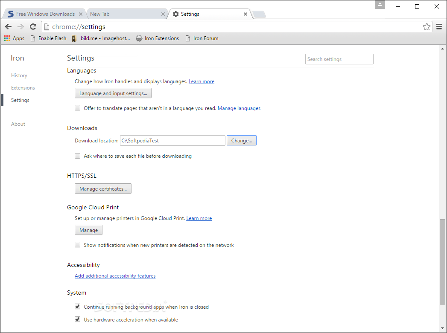Bookmark this page with the star icon
447x333 pixels.
click(427, 27)
